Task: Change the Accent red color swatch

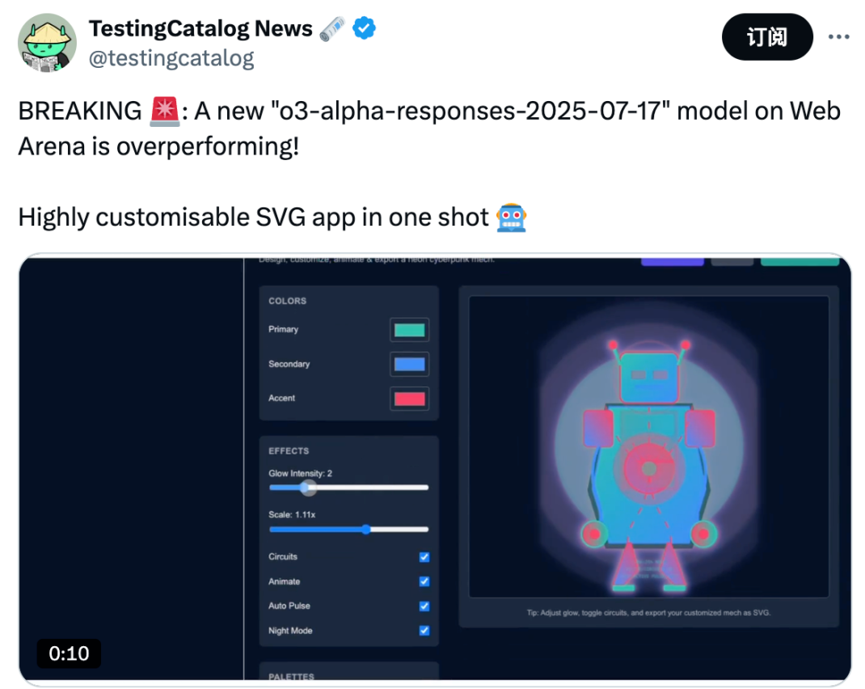Action: [409, 399]
